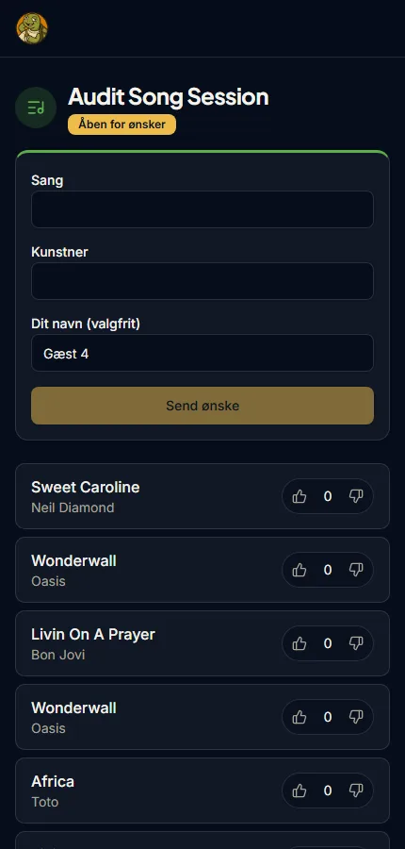Click the green music playlist icon

pyautogui.click(x=36, y=108)
